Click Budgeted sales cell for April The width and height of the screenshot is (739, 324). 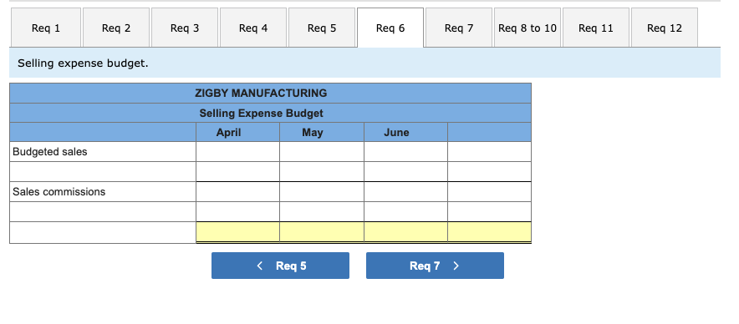(238, 152)
